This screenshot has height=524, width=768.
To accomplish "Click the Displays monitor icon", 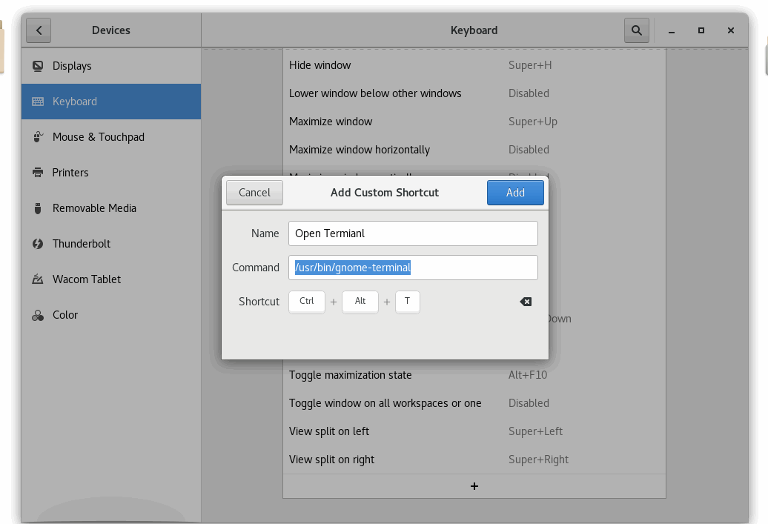I will 38,66.
